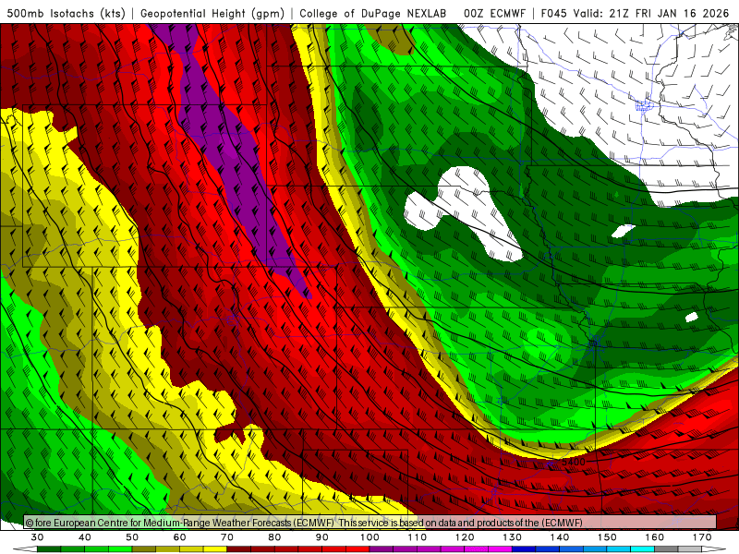The width and height of the screenshot is (739, 554).
Task: Click the 5400 height contour label
Action: 573,462
